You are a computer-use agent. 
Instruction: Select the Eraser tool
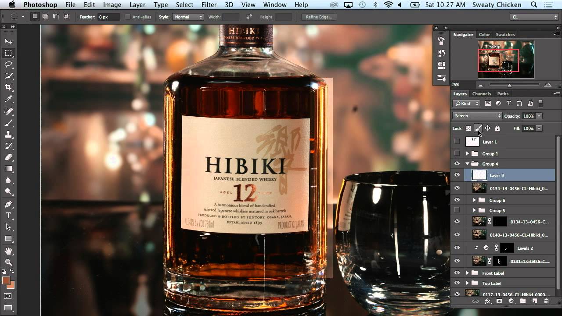(x=8, y=157)
